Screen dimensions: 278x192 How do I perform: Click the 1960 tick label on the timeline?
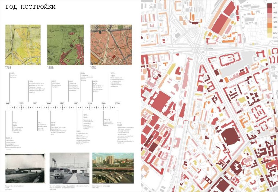[103, 103]
